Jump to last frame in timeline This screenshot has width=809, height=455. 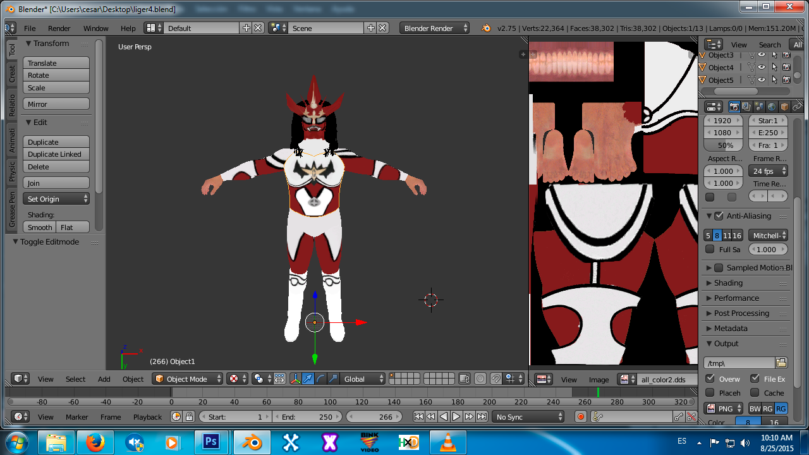[482, 416]
